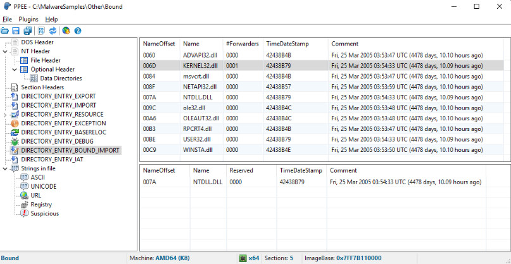The image size is (511, 264).
Task: Select the Registry strings tree label
Action: click(x=41, y=204)
